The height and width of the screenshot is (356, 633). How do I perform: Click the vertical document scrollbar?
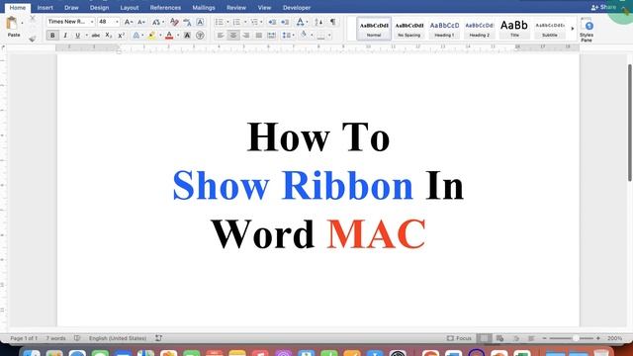tap(630, 123)
